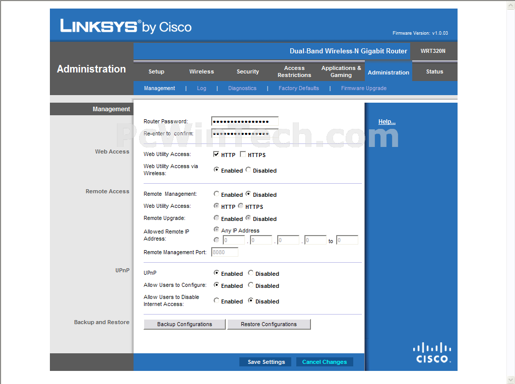The image size is (515, 384).
Task: Select HTTP radio under Remote Access
Action: 216,206
